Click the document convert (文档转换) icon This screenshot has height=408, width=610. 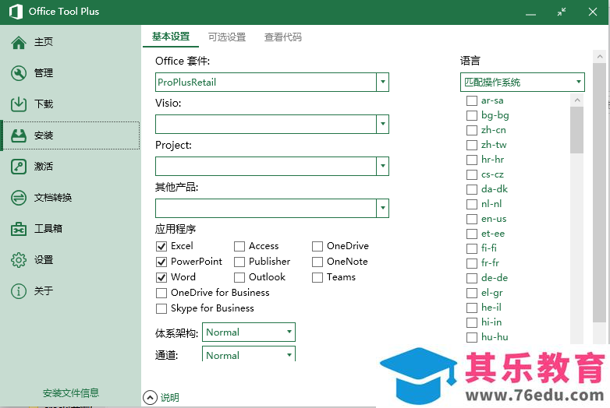pyautogui.click(x=19, y=198)
